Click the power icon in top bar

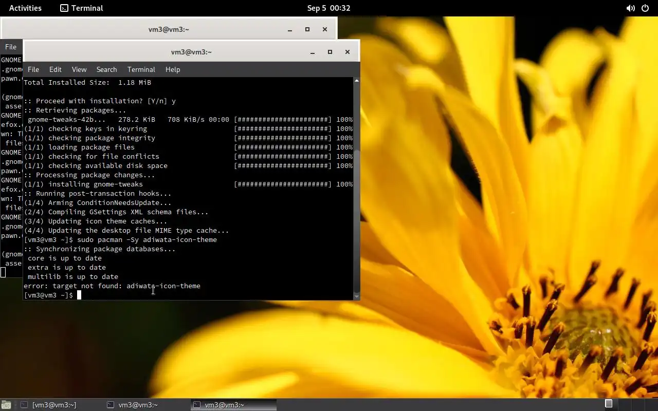coord(645,8)
